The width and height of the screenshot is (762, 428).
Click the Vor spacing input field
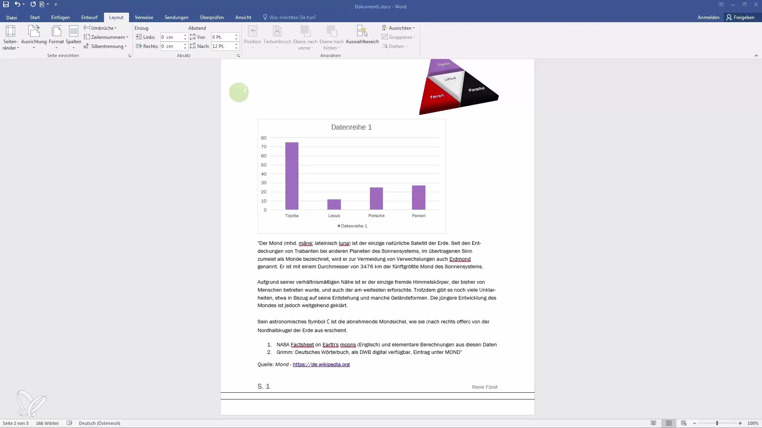(x=222, y=37)
